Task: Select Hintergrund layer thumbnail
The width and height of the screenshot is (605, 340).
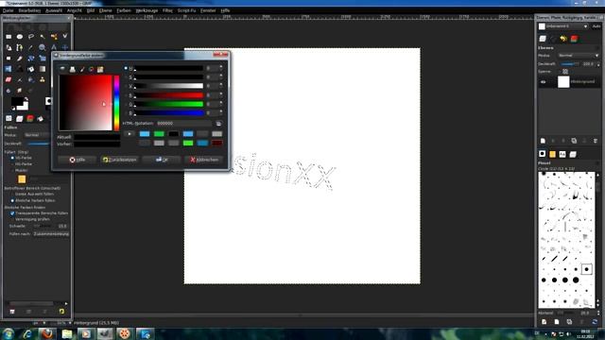Action: 563,82
